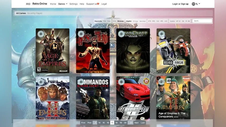
Task: Go to the Home page
Action: [x=53, y=4]
